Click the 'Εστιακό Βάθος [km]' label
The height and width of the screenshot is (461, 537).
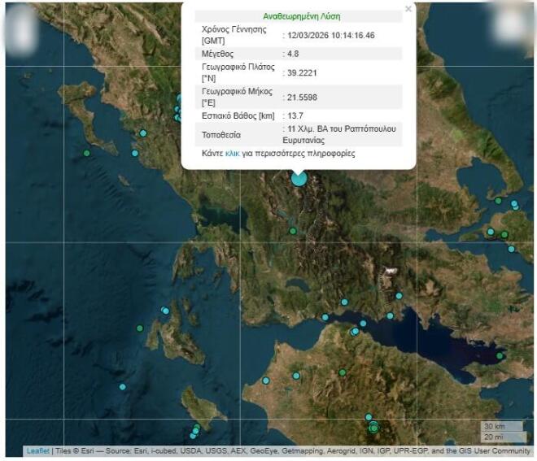238,115
